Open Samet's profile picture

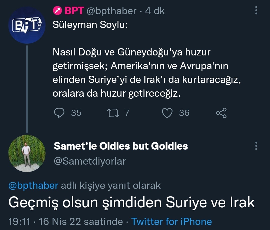click(x=27, y=154)
